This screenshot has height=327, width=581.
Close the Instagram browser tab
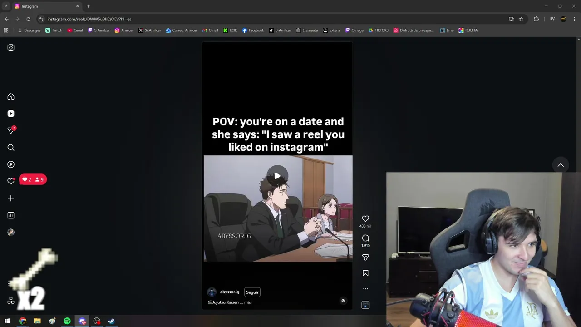tap(77, 6)
